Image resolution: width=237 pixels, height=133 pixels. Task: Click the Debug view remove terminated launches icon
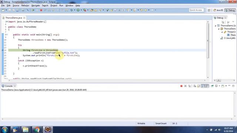(223, 22)
